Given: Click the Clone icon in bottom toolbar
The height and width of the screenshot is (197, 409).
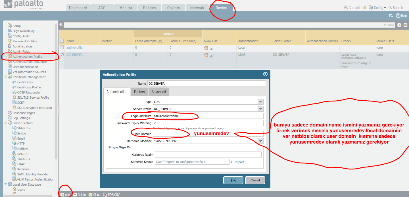Looking at the screenshot, I should pos(90,195).
